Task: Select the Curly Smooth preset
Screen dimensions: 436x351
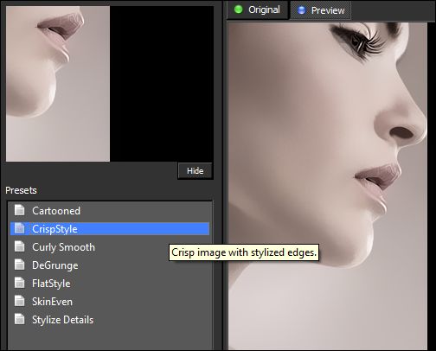Action: tap(110, 247)
